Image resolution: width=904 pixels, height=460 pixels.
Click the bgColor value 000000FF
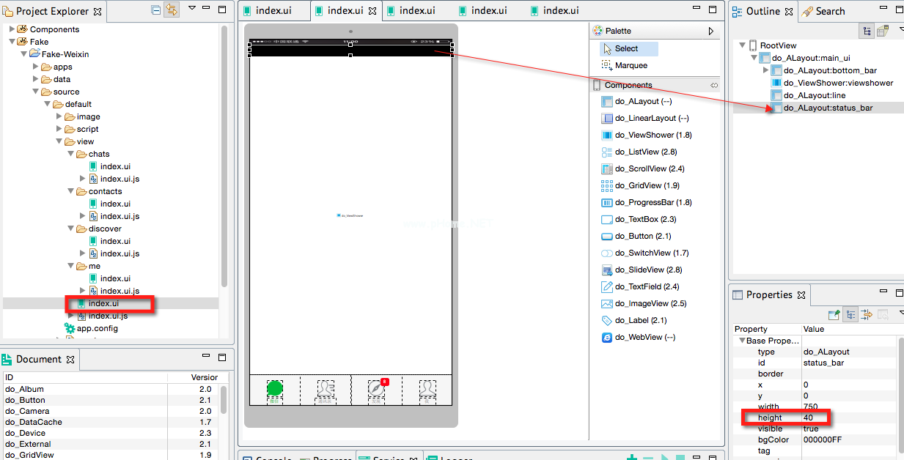(x=821, y=439)
